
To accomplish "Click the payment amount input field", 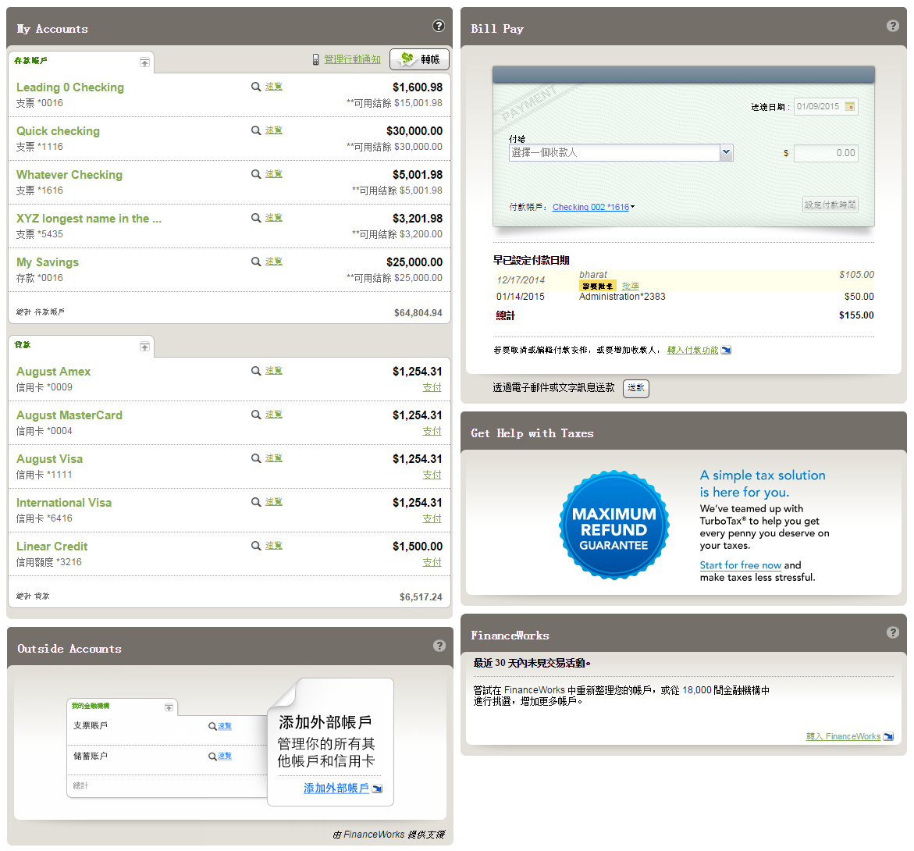I will coord(826,153).
